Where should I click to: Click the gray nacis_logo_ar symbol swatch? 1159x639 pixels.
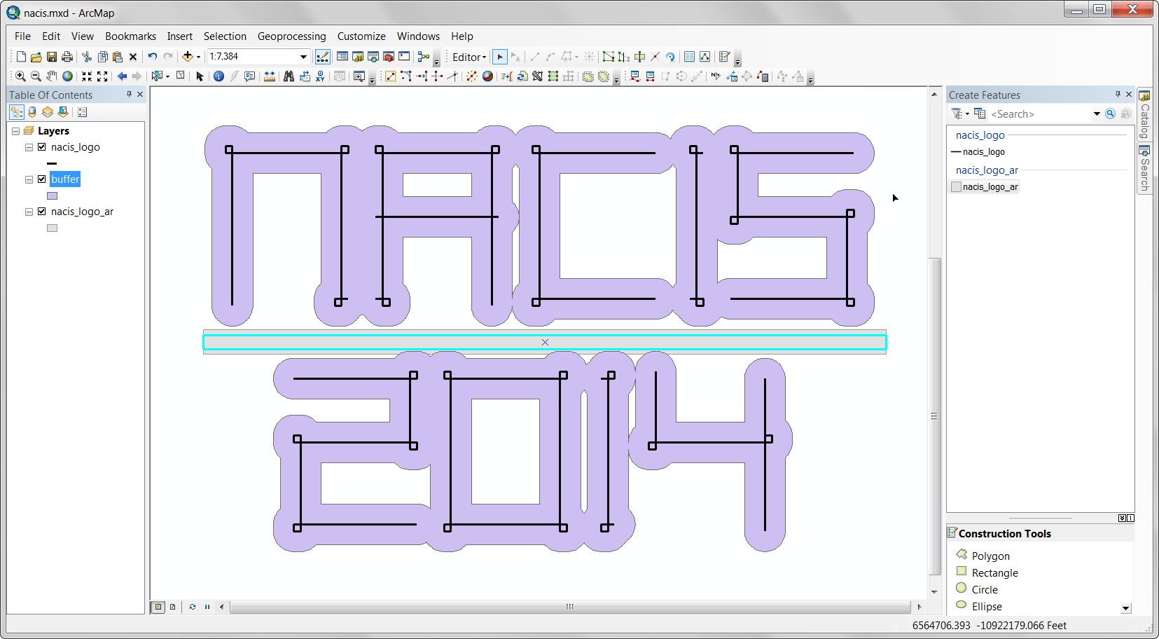pos(52,228)
